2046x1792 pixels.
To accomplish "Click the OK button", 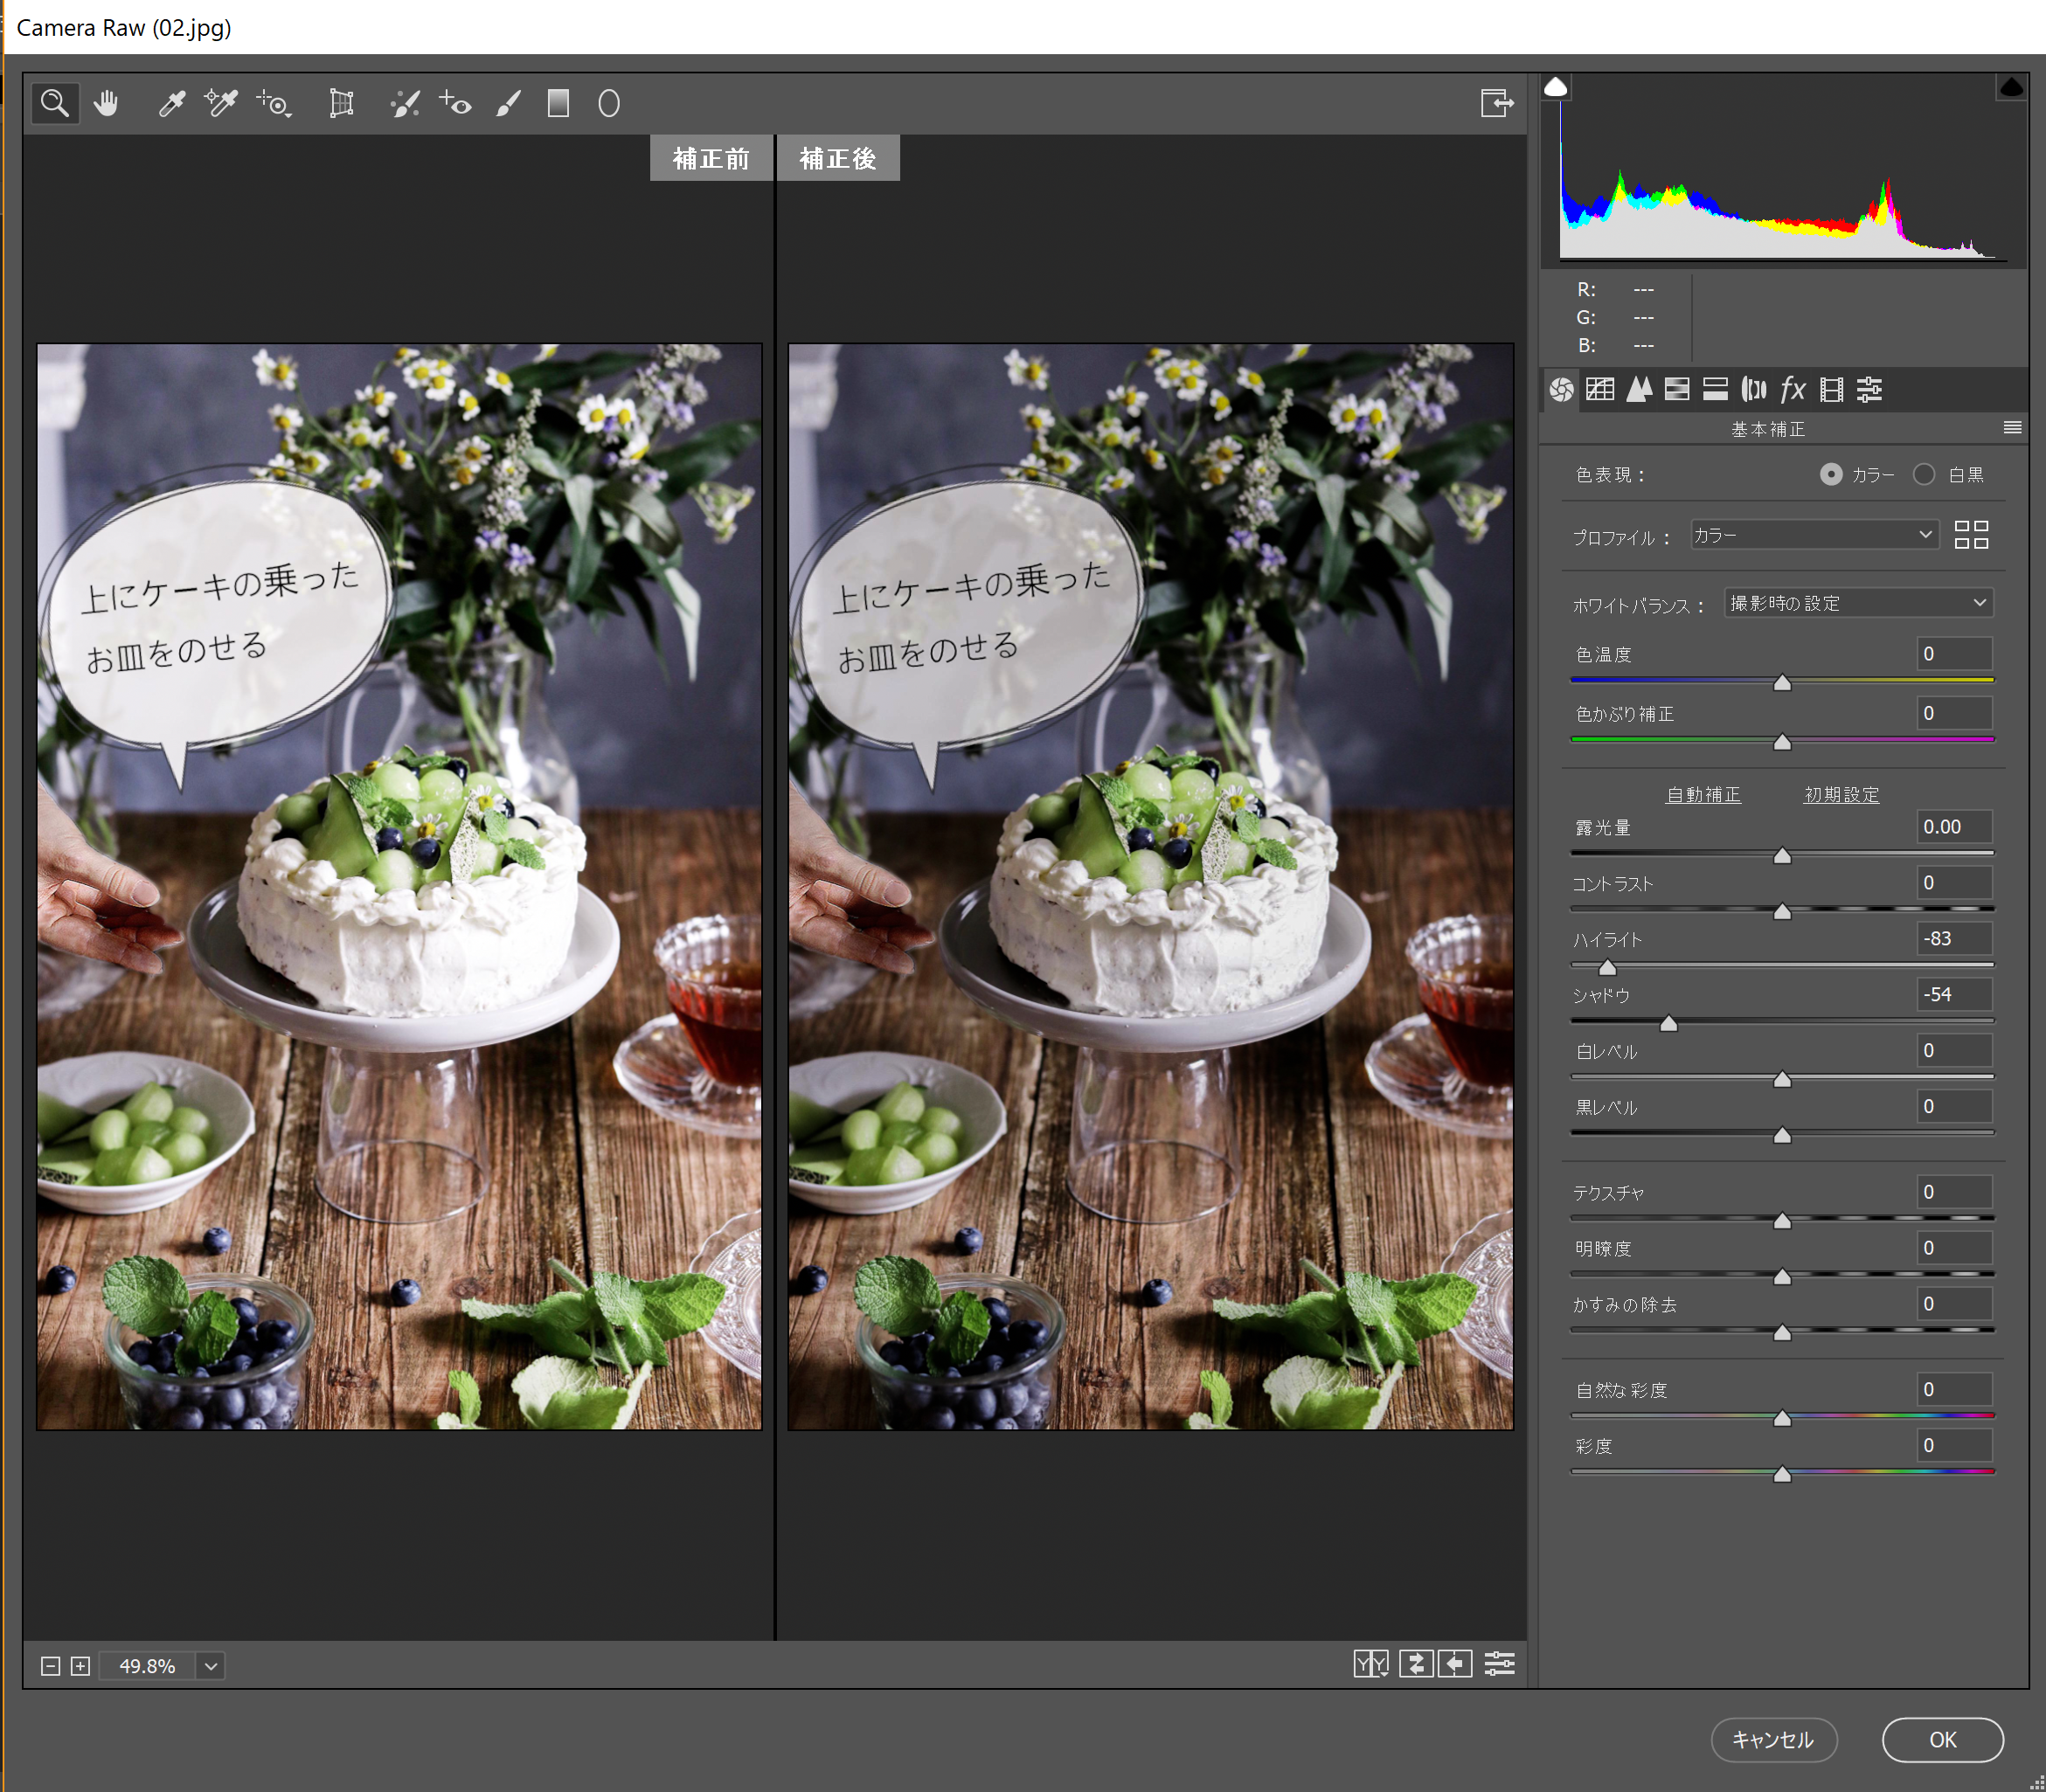I will (1942, 1740).
